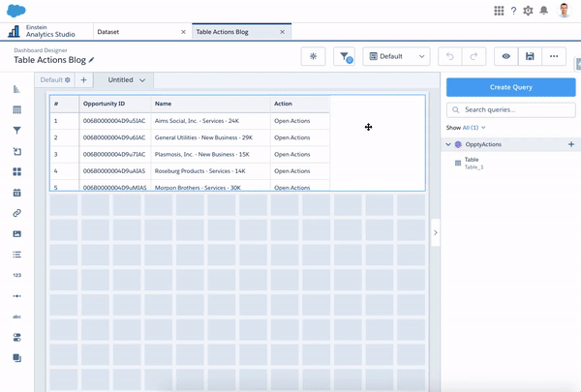Click the Undo arrow button

(x=450, y=56)
